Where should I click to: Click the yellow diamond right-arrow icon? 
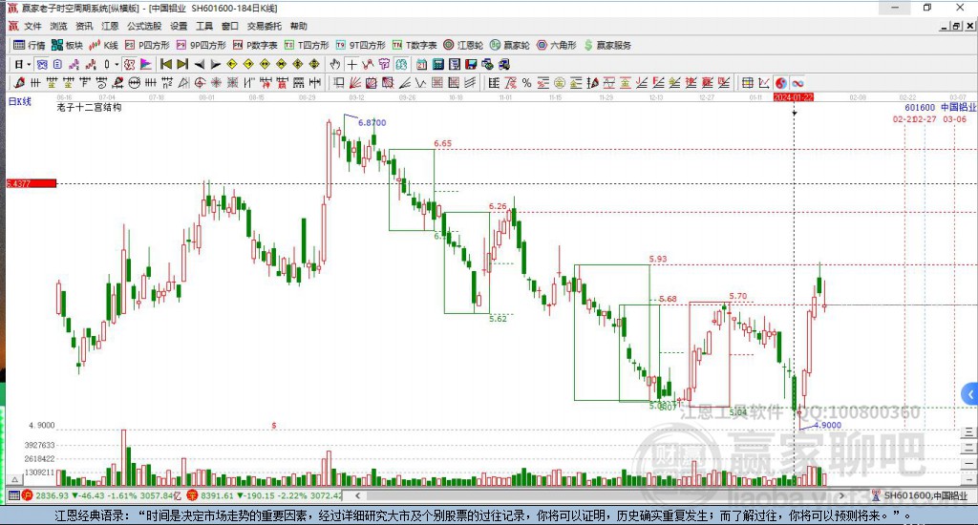coord(248,64)
